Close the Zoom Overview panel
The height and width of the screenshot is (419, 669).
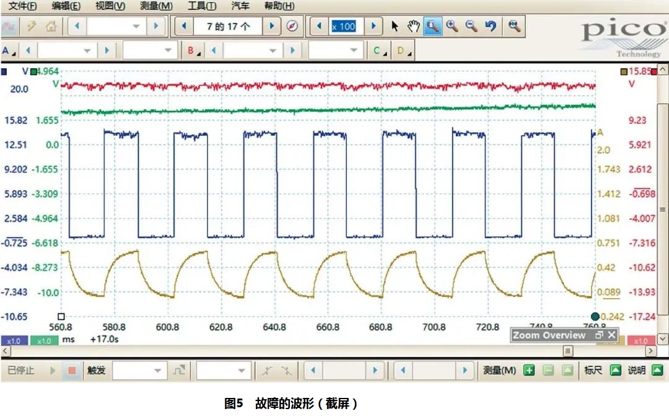[611, 335]
